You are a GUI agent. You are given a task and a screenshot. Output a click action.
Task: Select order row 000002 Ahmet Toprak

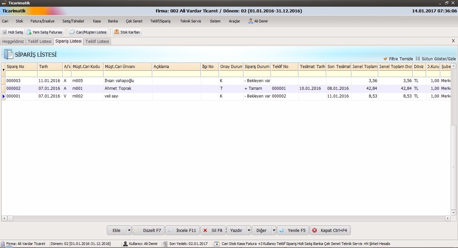(118, 88)
